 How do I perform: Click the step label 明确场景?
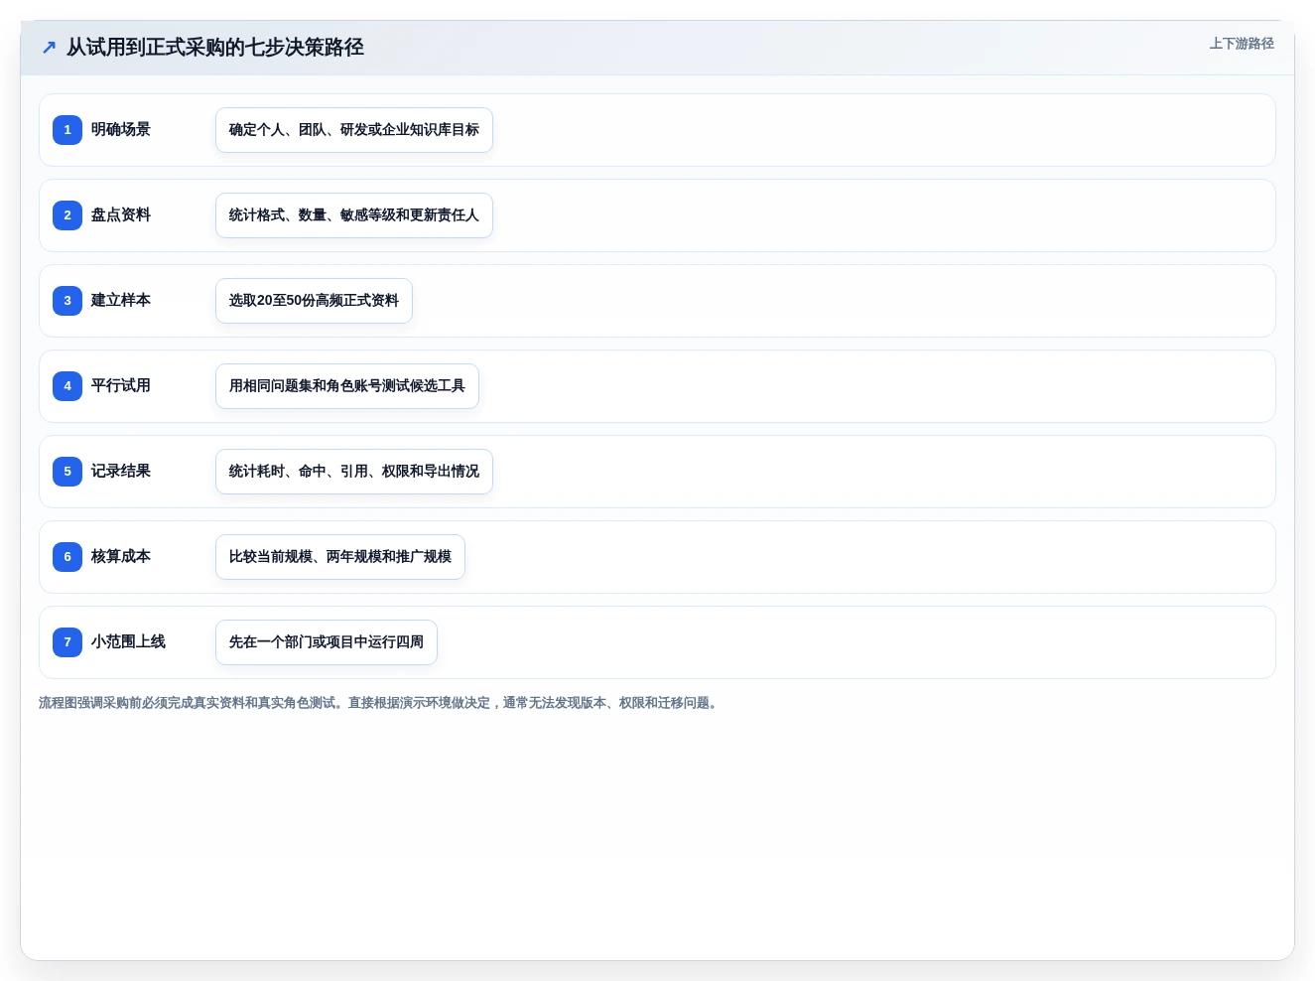121,130
